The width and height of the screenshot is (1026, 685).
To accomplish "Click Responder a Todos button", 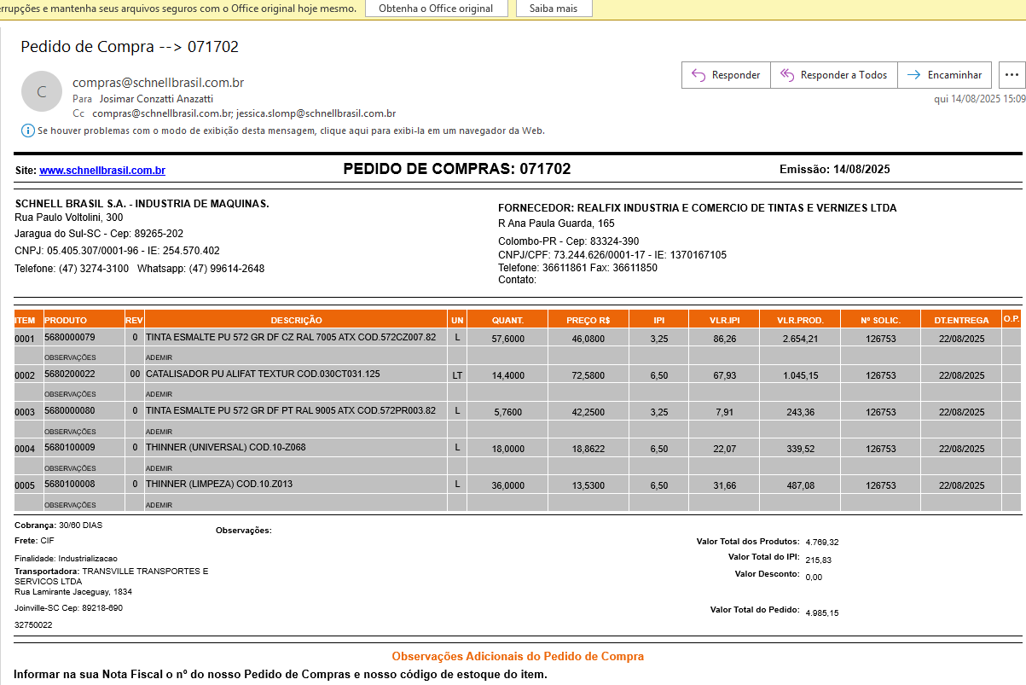I will click(833, 75).
